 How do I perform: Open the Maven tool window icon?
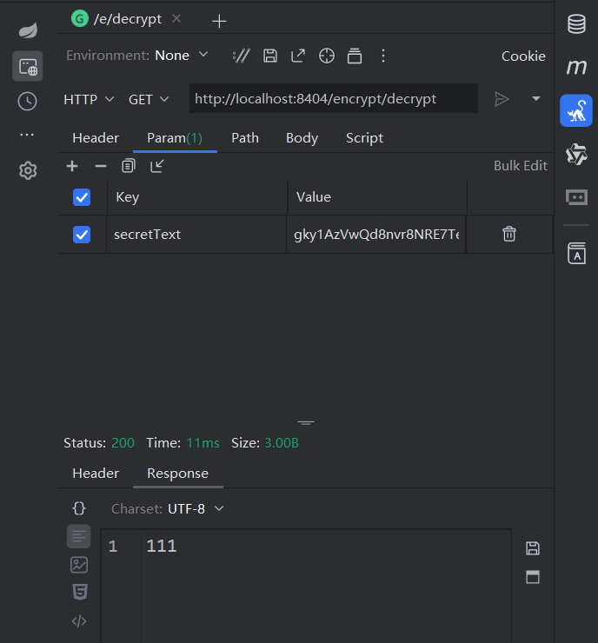coord(576,66)
